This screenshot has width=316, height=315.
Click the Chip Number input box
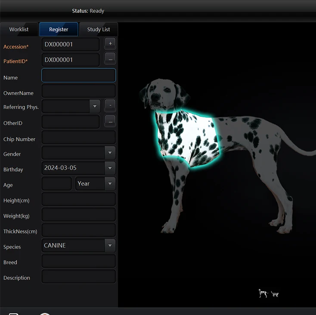pyautogui.click(x=78, y=138)
